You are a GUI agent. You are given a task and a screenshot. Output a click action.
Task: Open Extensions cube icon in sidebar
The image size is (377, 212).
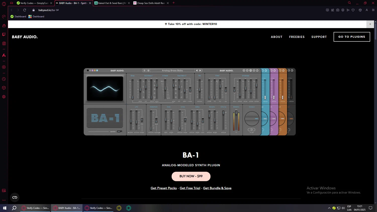pos(4,88)
